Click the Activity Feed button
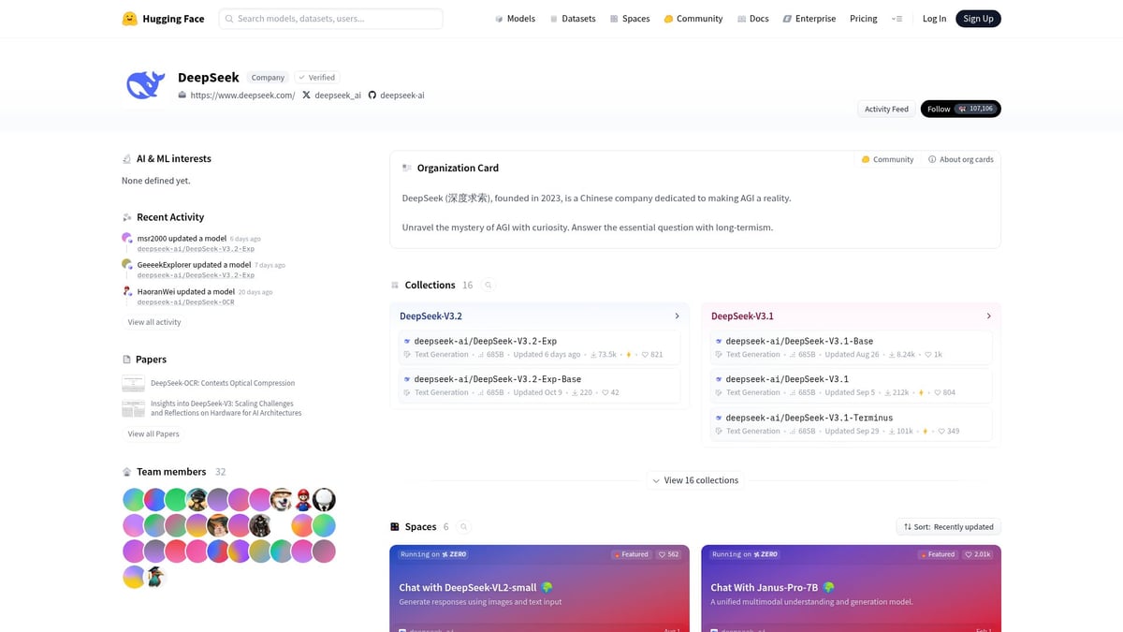This screenshot has height=632, width=1123. coord(886,109)
